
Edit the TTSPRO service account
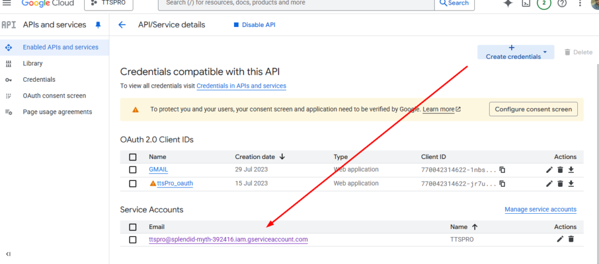pos(560,239)
